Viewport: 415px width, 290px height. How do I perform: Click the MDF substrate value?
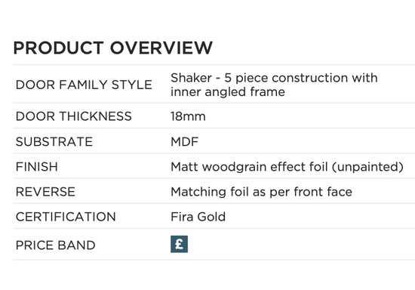pyautogui.click(x=184, y=142)
